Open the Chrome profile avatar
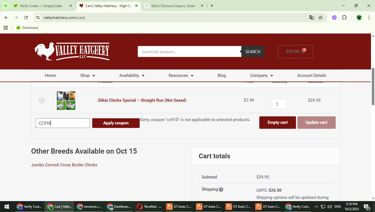This screenshot has height=212, width=375. tap(359, 18)
